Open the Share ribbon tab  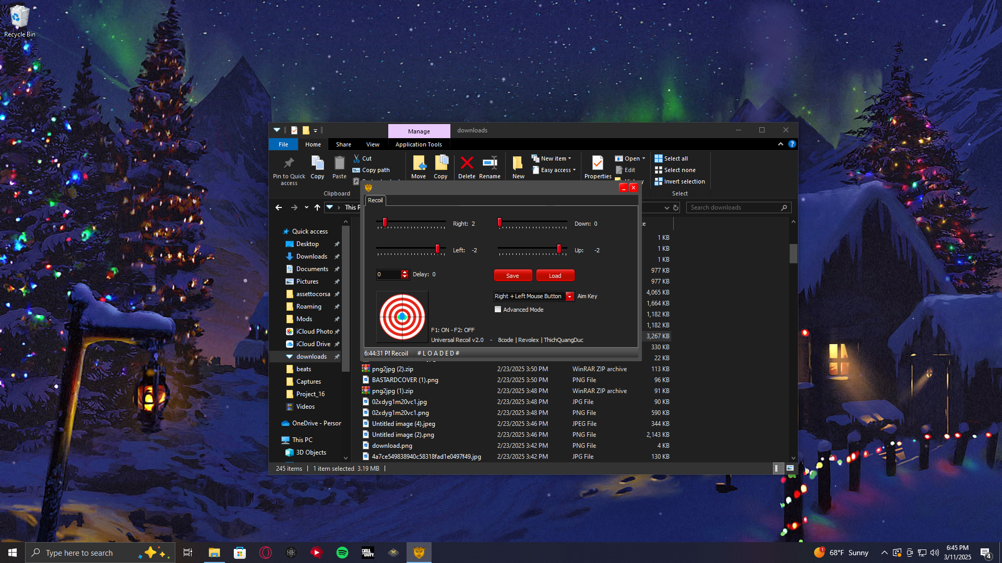(x=343, y=144)
